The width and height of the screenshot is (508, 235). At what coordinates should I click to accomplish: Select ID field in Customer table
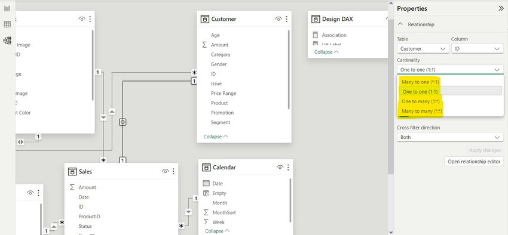pyautogui.click(x=213, y=74)
